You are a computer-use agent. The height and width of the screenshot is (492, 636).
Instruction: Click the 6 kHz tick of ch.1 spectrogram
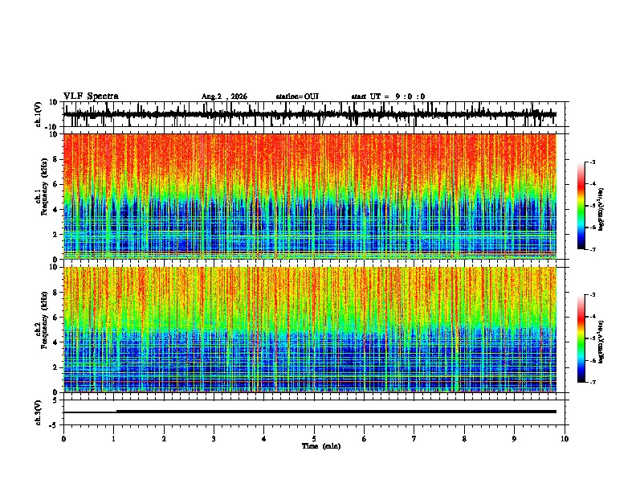(55, 184)
